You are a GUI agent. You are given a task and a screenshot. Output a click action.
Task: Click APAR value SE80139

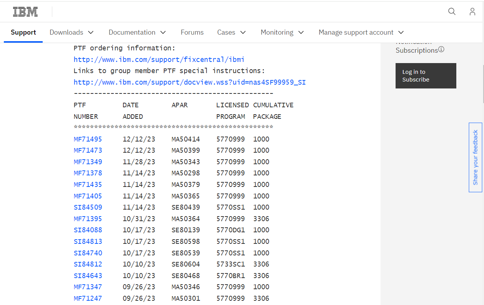point(186,230)
